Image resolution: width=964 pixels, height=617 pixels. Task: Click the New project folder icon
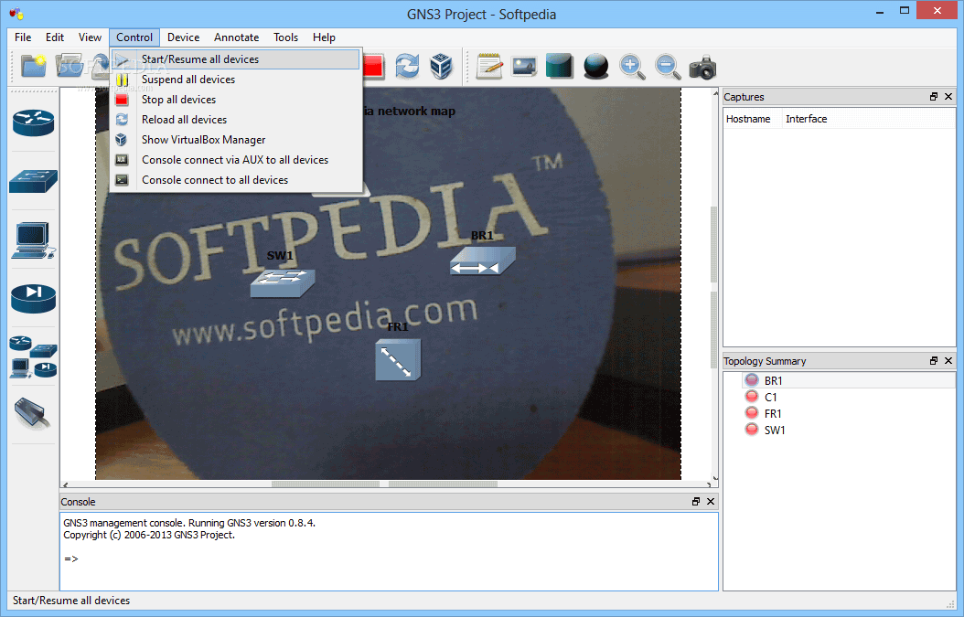[x=33, y=67]
